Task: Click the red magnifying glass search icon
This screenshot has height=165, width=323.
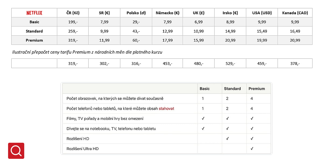Action: click(x=16, y=151)
